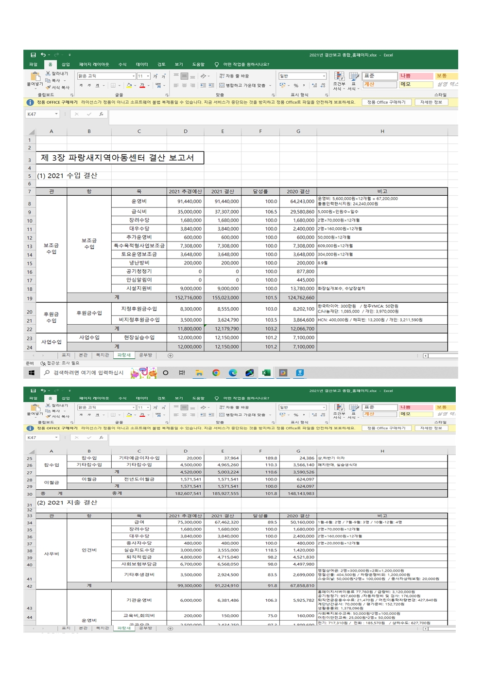Switch to the 표지 sheet in upper Excel window

coord(66,355)
